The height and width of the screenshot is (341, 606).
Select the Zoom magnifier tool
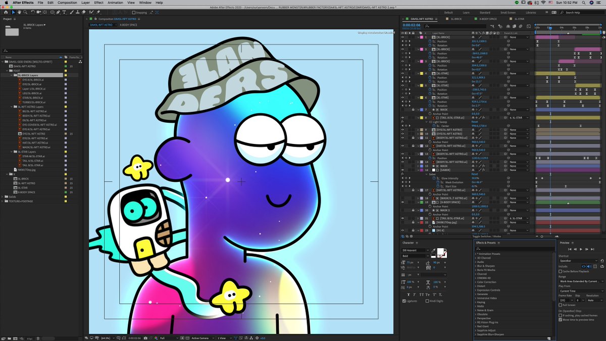point(25,13)
